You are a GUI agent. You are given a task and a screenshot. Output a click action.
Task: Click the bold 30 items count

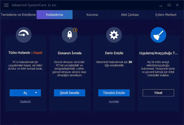[130, 62]
